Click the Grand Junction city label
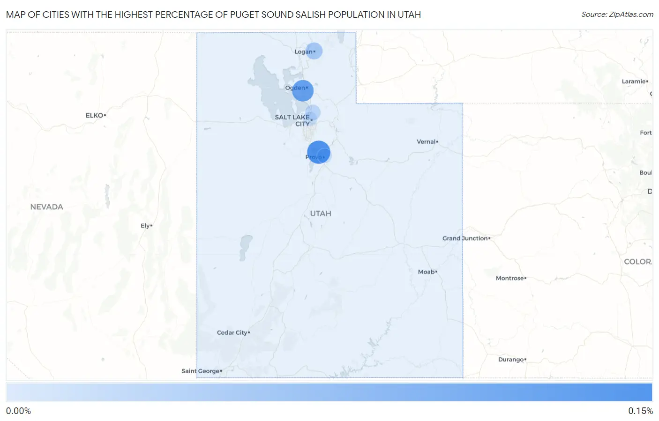This screenshot has width=659, height=421. 465,238
